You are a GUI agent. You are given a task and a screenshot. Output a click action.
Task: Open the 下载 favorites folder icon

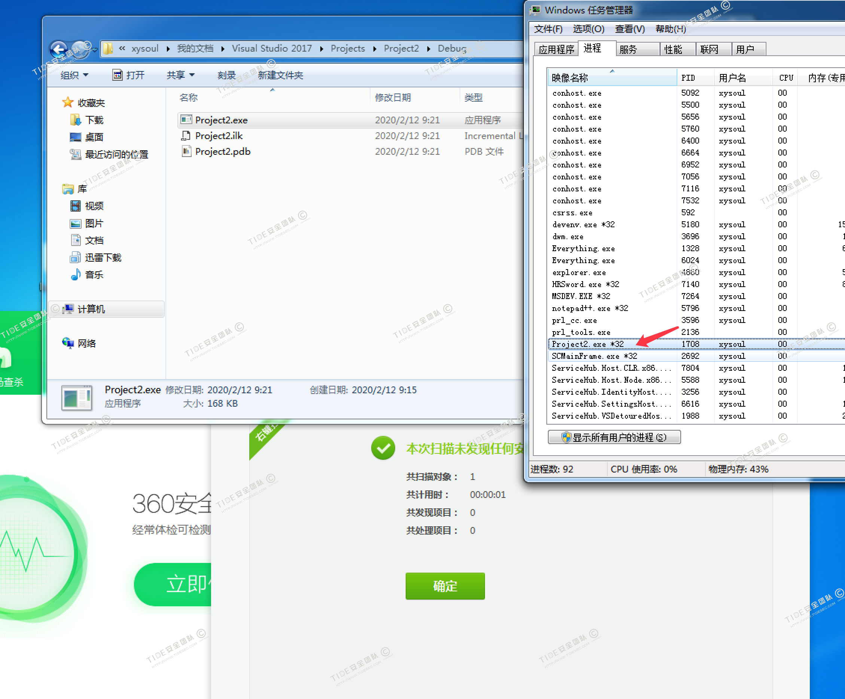tap(75, 120)
